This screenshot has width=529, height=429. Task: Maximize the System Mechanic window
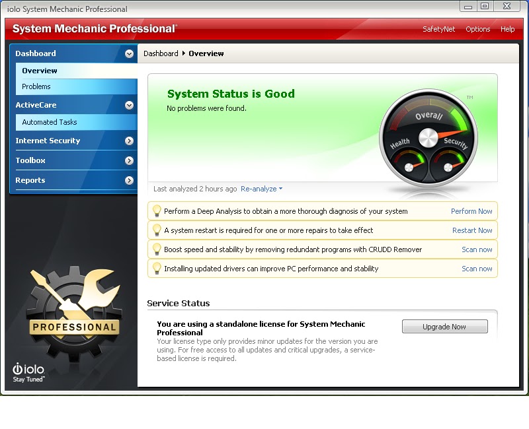485,6
